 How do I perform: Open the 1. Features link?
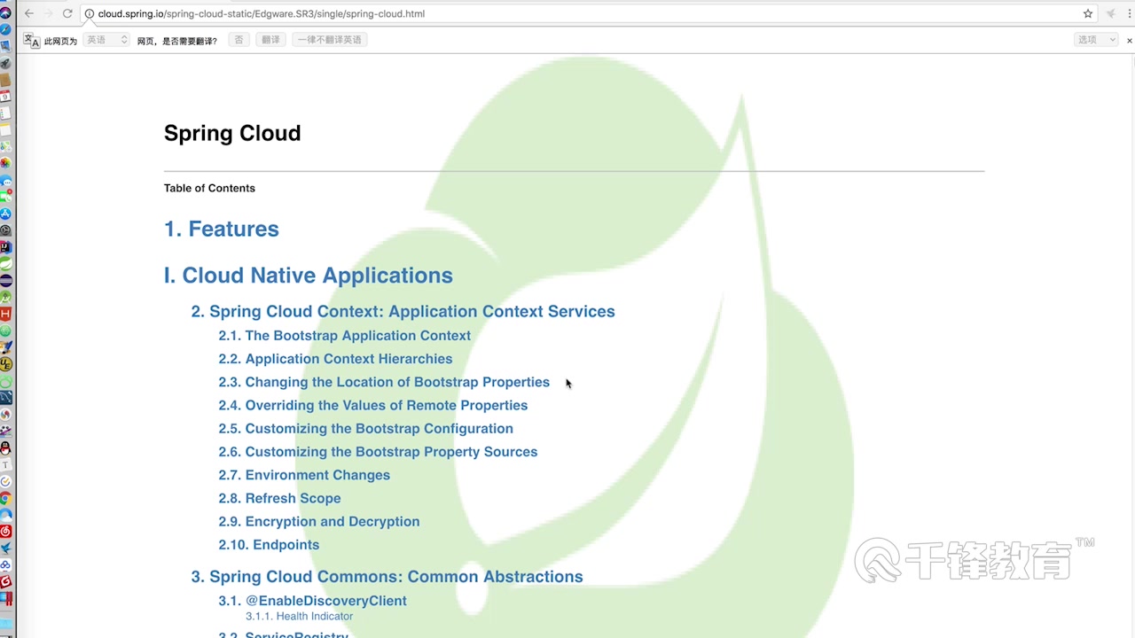[x=222, y=229]
